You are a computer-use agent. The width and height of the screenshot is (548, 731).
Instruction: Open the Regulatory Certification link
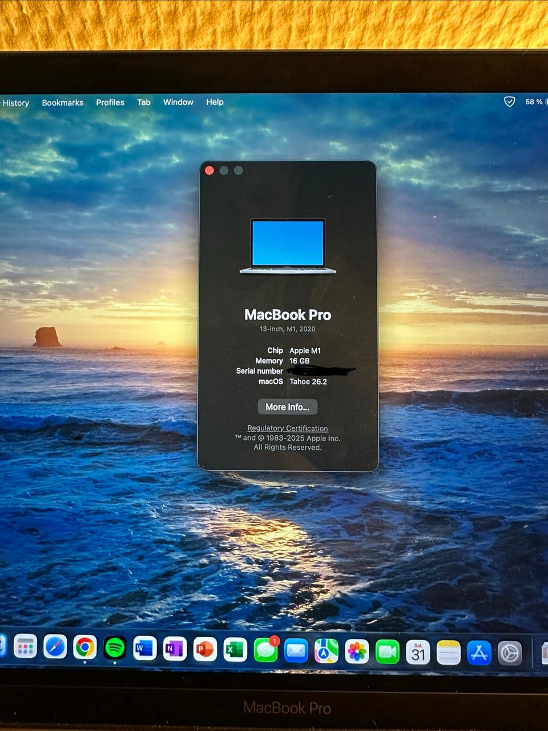tap(288, 428)
